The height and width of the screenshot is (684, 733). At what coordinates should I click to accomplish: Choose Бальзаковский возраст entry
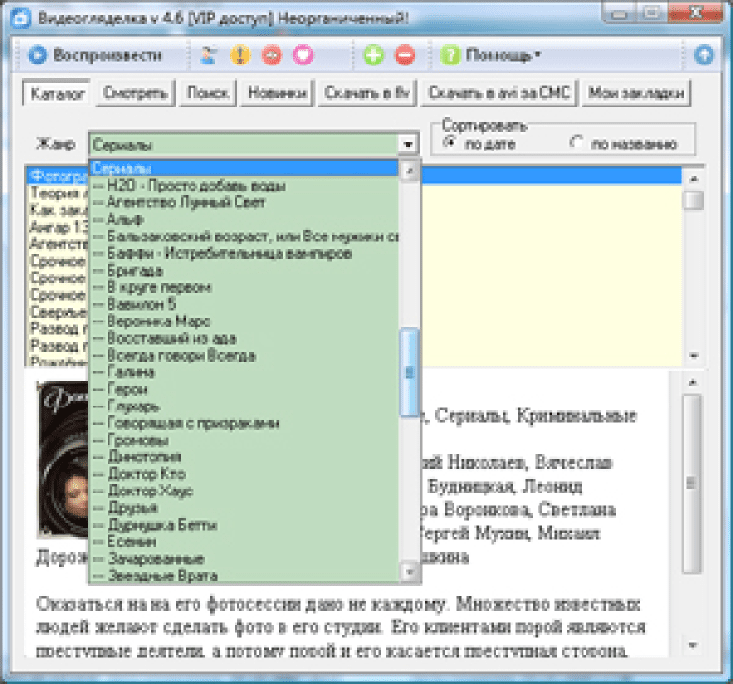coord(243,236)
